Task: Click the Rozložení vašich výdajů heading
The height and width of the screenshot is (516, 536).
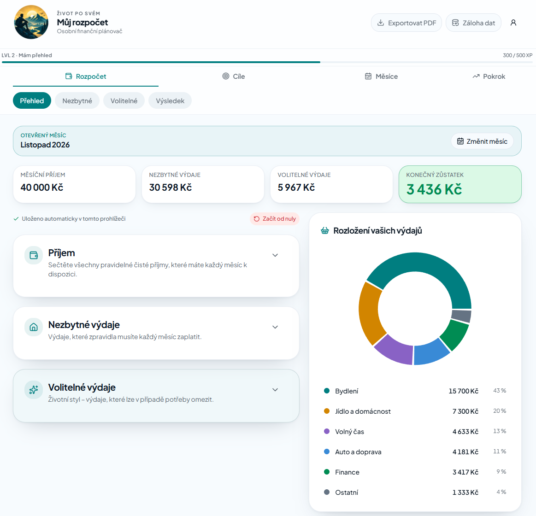Action: pos(377,231)
